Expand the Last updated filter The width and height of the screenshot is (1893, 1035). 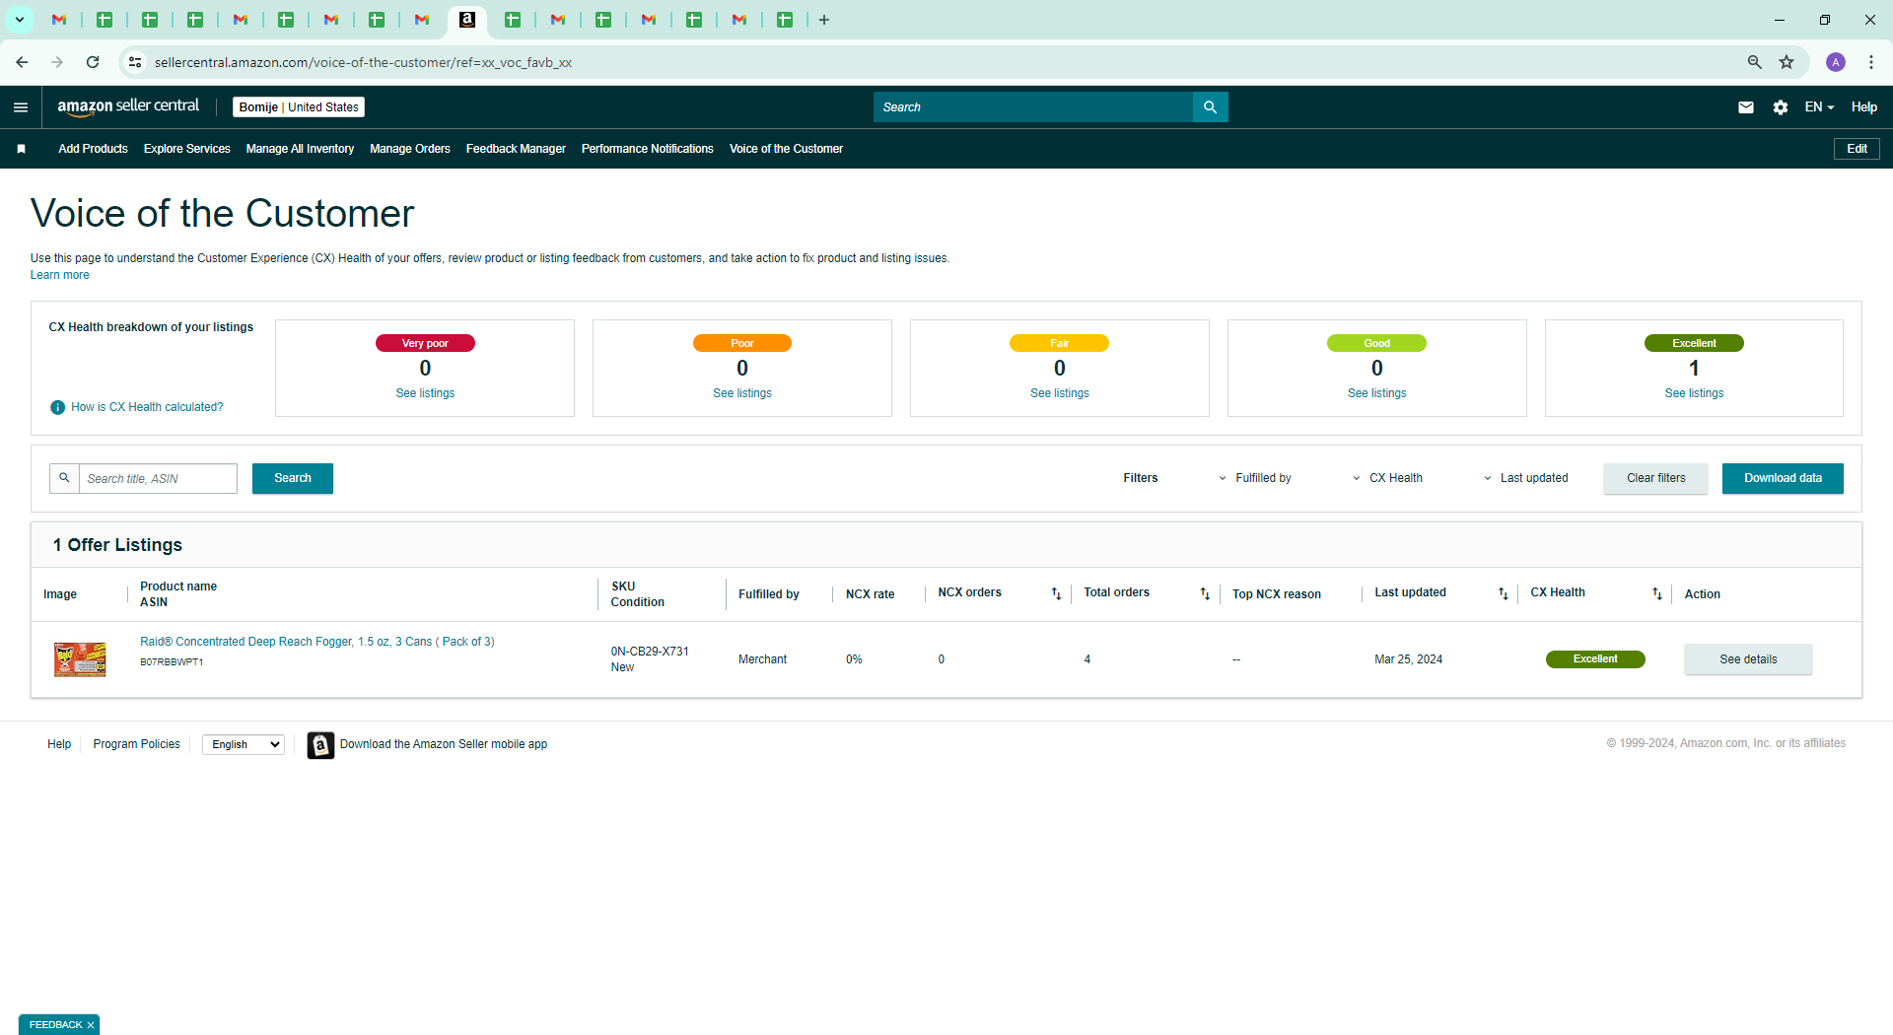click(x=1525, y=478)
